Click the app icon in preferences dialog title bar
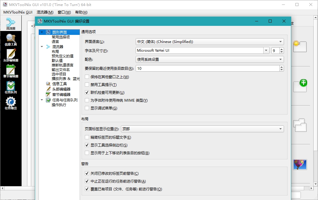The image size is (318, 200). 40,21
